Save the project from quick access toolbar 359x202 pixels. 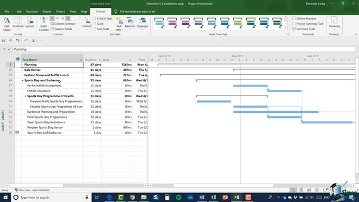(4, 40)
